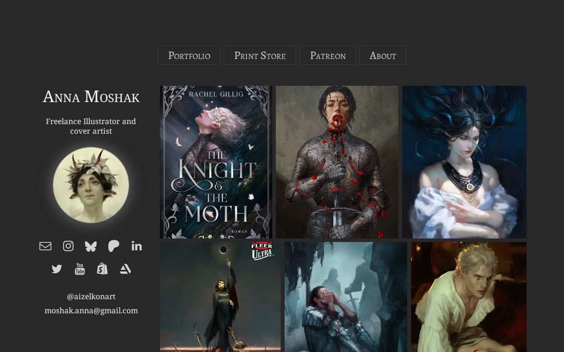The image size is (564, 352).
Task: Open the Patreon icon in the sidebar
Action: [114, 246]
